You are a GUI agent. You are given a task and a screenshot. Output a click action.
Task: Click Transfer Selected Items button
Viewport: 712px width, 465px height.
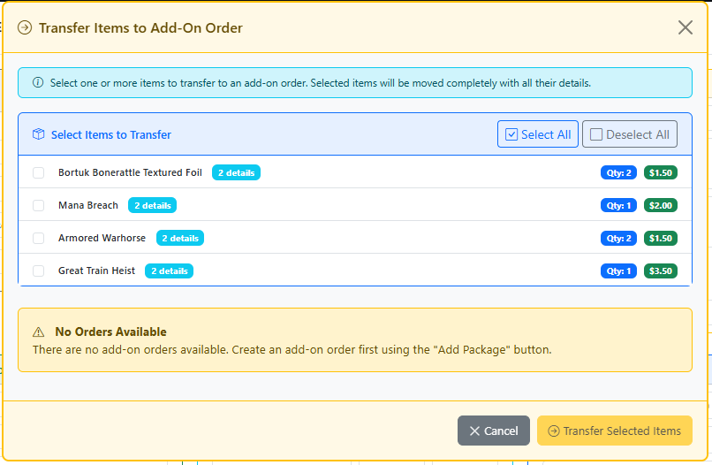pyautogui.click(x=614, y=431)
